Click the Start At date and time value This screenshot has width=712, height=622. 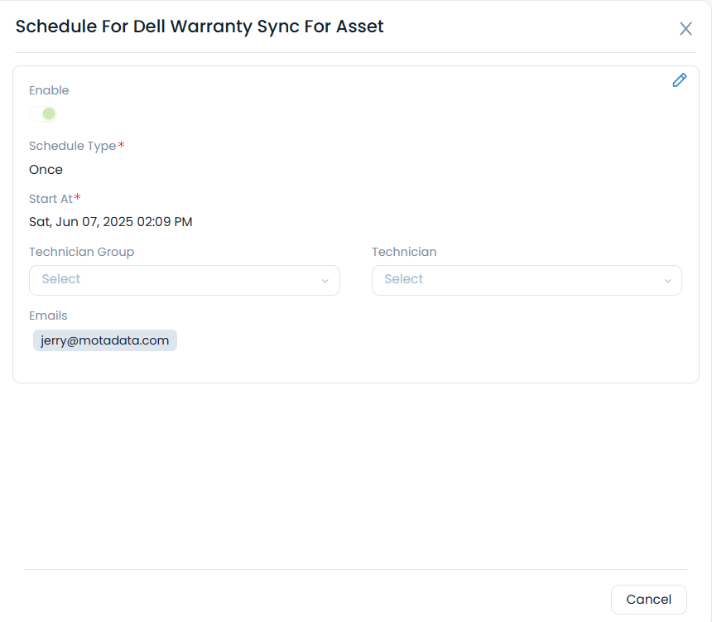pyautogui.click(x=110, y=222)
